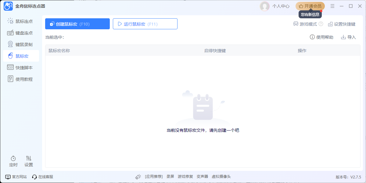Screen dimensions: 366x183
Task: Open the 键盘连点 panel
Action: pos(21,33)
